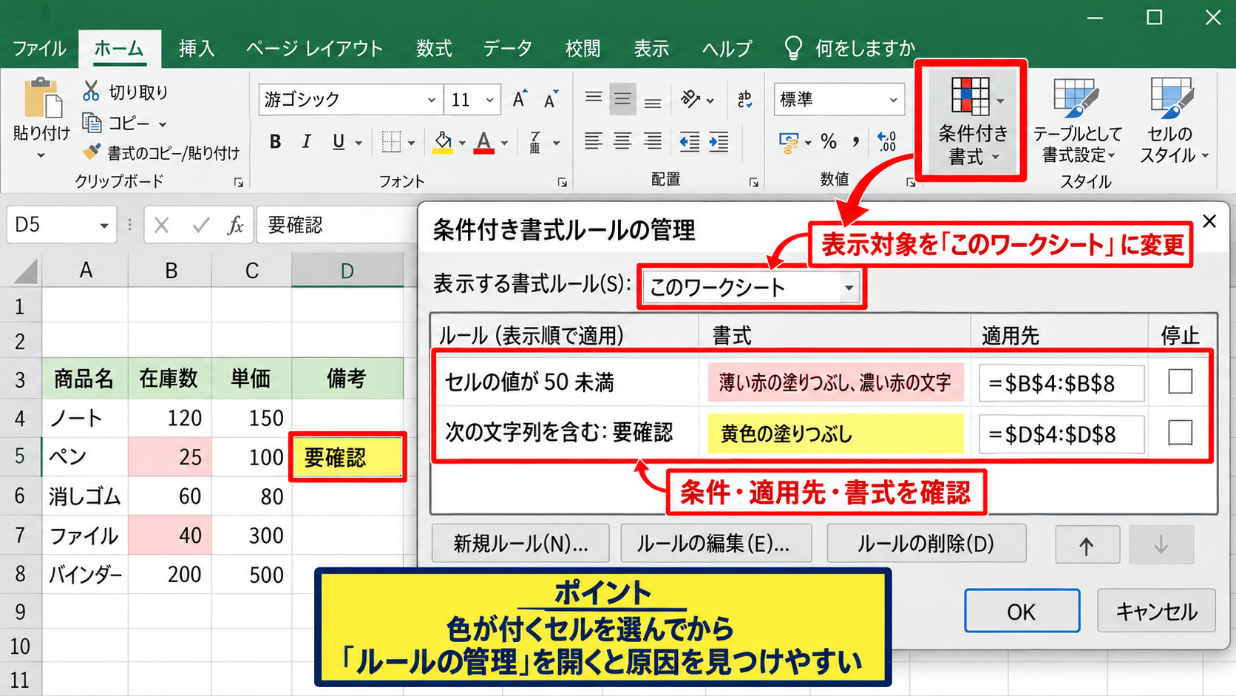Click the Paste clipboard icon
This screenshot has width=1236, height=696.
(42, 98)
